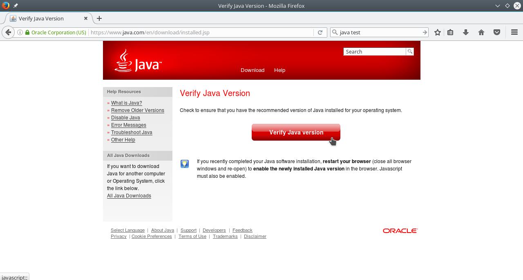Click the Java site Search field

coord(375,52)
